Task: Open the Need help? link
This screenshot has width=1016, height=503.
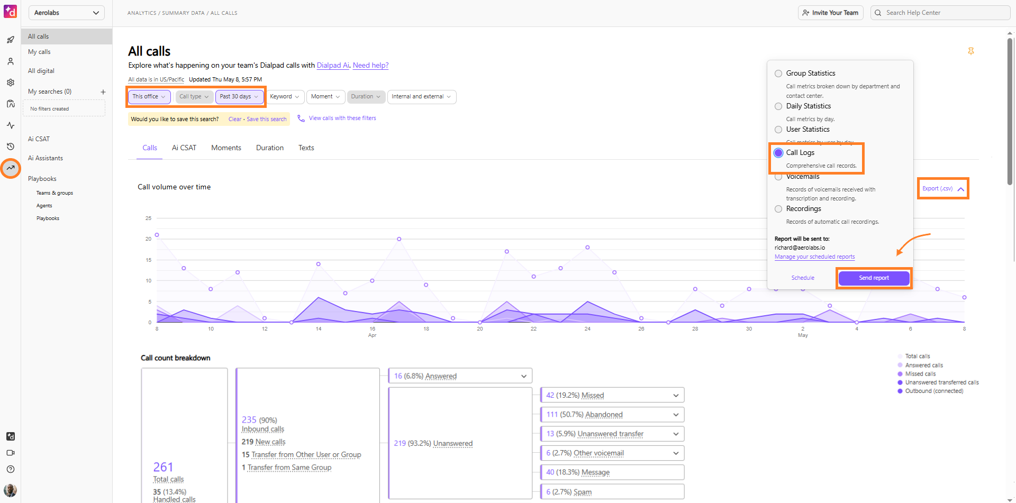Action: [x=371, y=66]
